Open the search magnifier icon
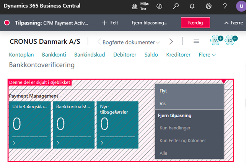Image resolution: width=246 pixels, height=165 pixels. coord(176,6)
